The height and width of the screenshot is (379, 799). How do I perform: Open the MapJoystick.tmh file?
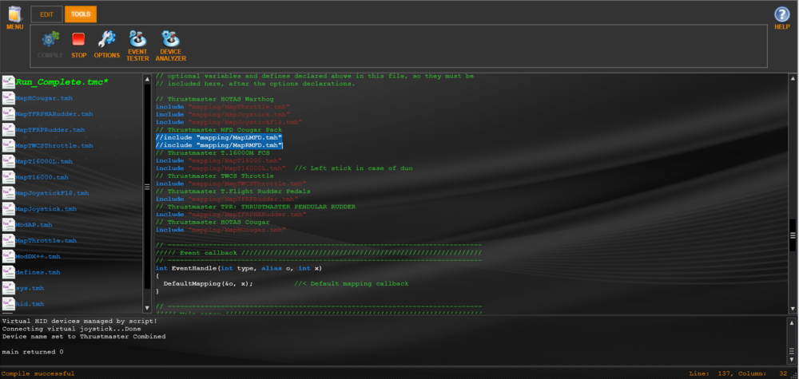coord(46,208)
